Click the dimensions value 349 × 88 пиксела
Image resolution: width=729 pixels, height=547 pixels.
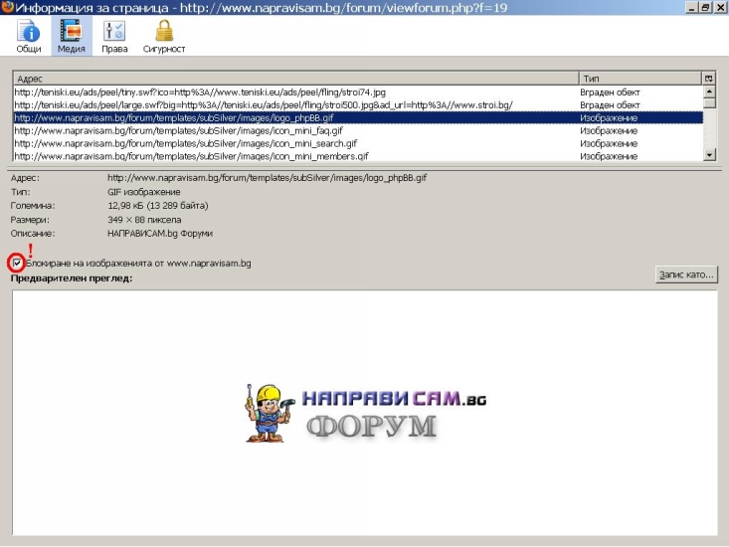click(x=144, y=220)
